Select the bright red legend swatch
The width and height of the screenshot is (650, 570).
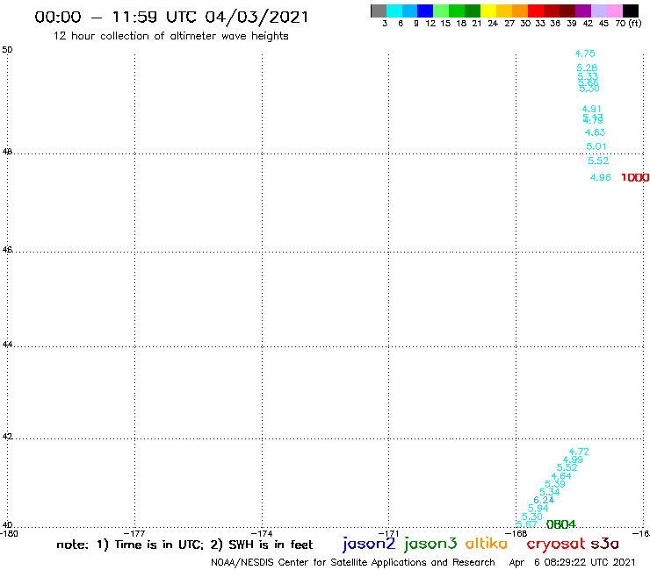[x=536, y=11]
